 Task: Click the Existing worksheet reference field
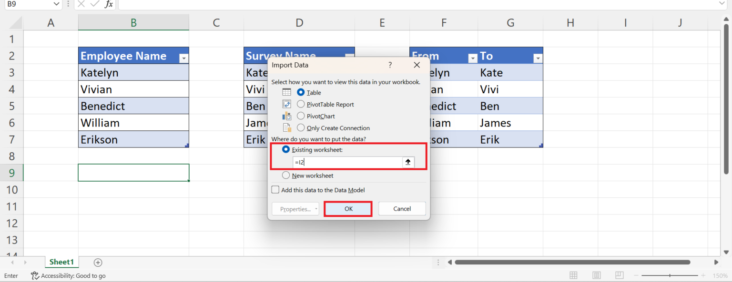point(348,162)
